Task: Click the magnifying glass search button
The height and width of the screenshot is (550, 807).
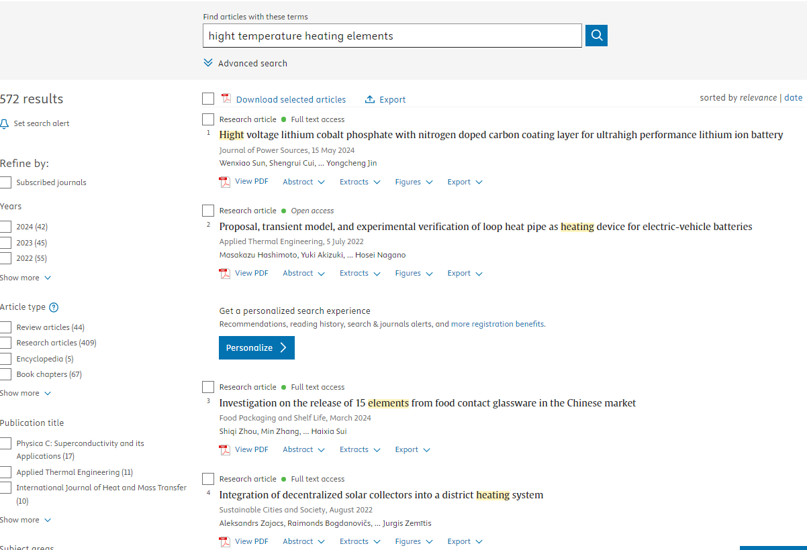Action: 596,36
